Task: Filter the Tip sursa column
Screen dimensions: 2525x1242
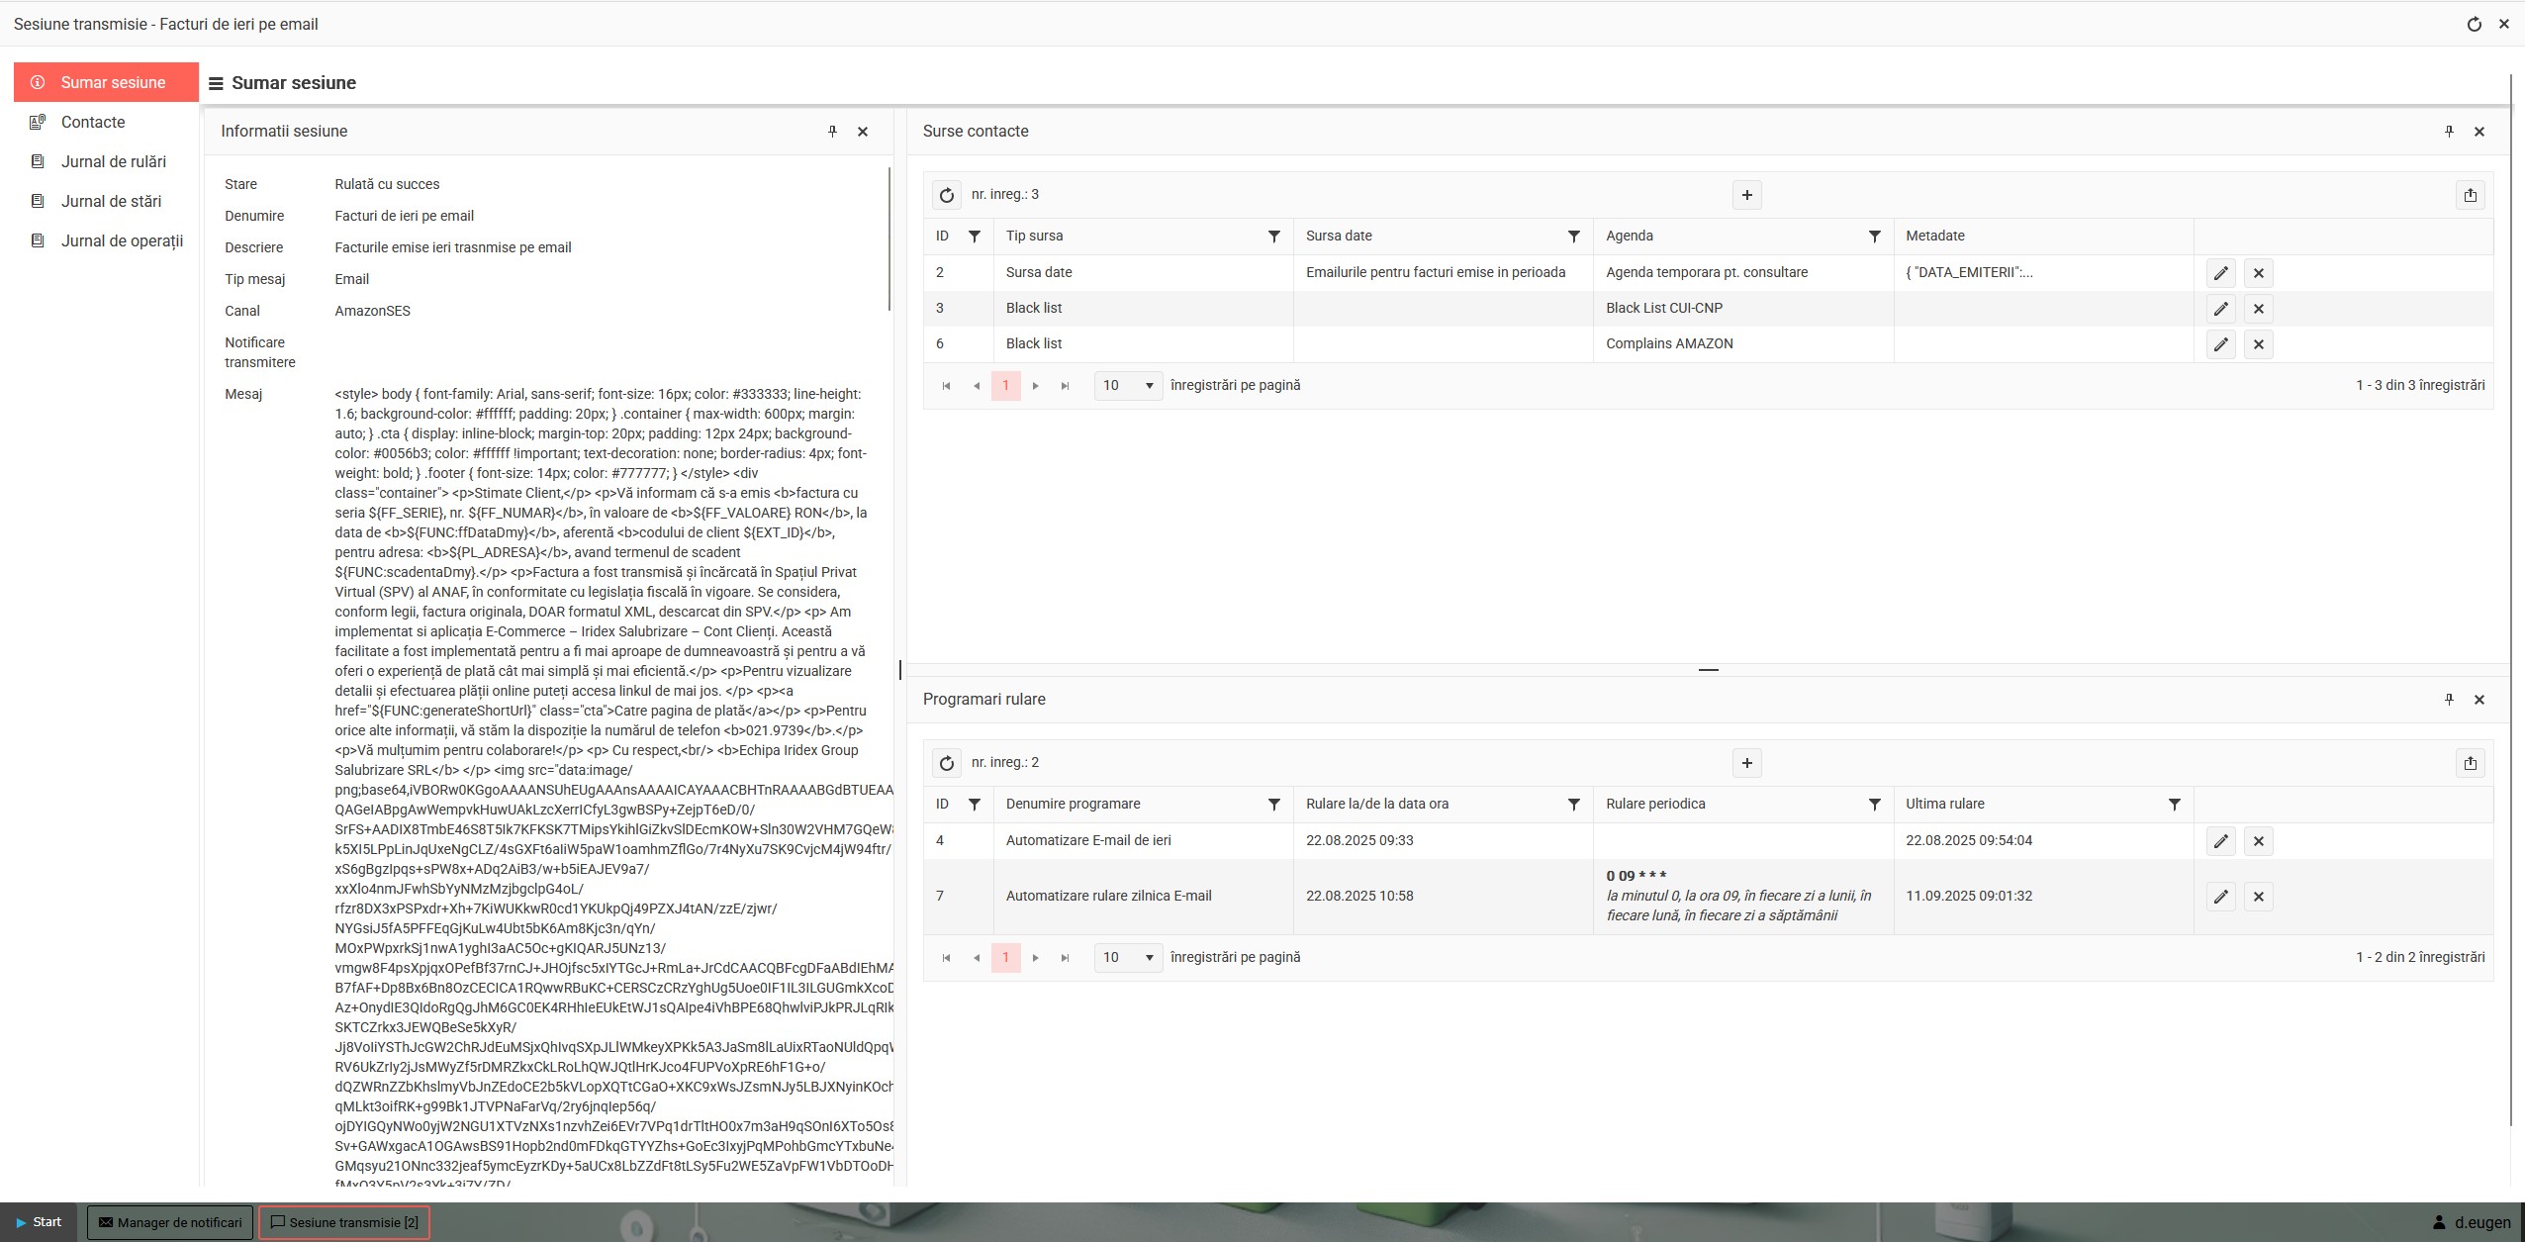Action: (x=1273, y=237)
